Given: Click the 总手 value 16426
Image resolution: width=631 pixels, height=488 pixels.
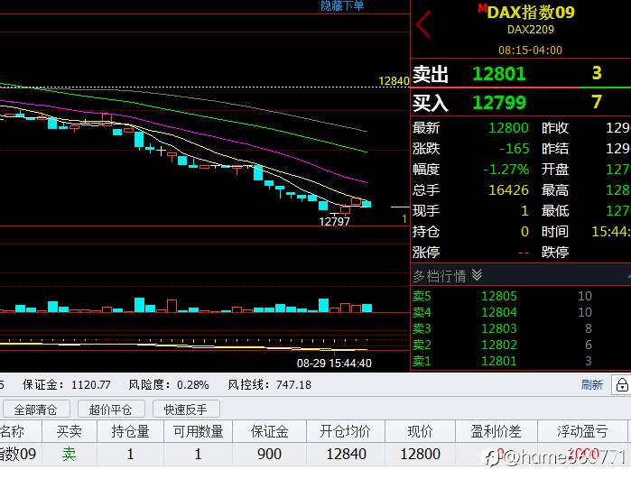Looking at the screenshot, I should click(508, 190).
